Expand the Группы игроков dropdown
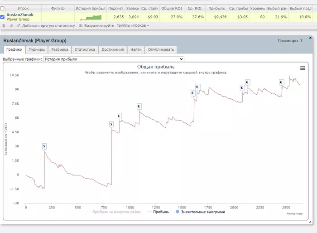317x233 pixels. pyautogui.click(x=133, y=25)
